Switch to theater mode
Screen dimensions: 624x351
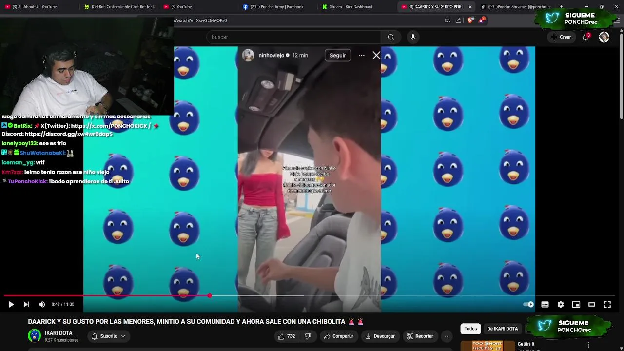coord(592,304)
